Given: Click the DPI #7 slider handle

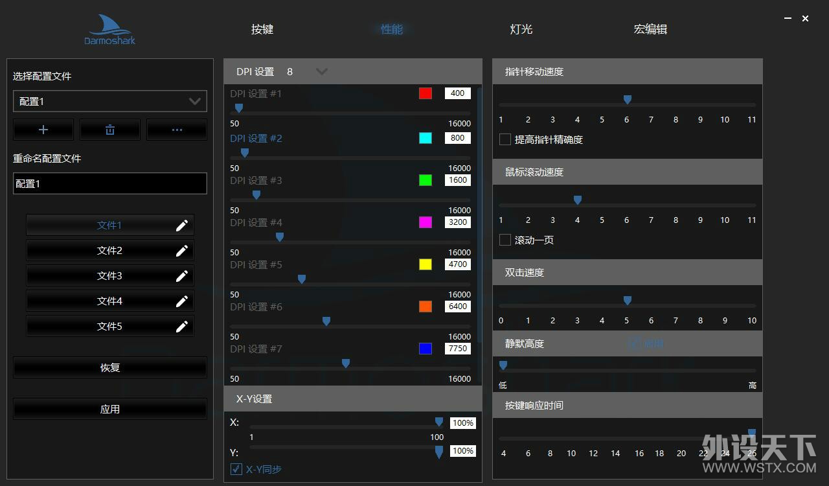Looking at the screenshot, I should point(346,364).
